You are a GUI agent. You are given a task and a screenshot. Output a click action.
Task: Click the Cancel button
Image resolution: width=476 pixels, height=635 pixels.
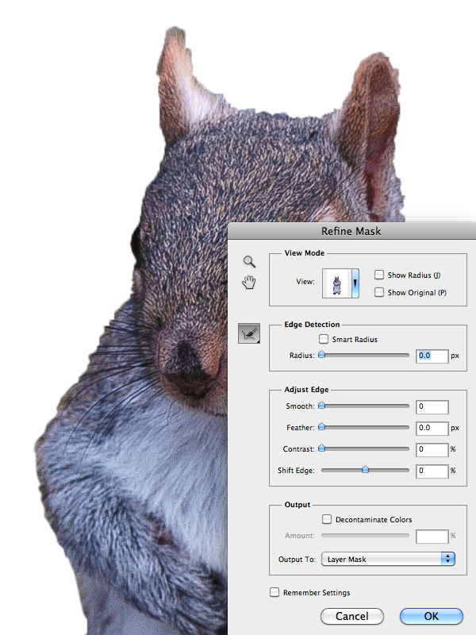tap(351, 616)
